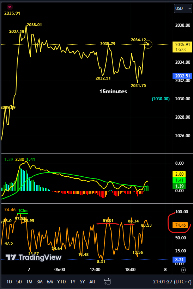
Task: Open the USD currency dropdown
Action: [183, 8]
